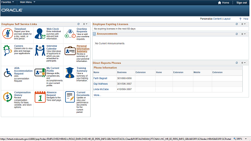The width and height of the screenshot is (251, 141).
Task: Open the Interview Calendar handshake icon
Action: coord(40,51)
